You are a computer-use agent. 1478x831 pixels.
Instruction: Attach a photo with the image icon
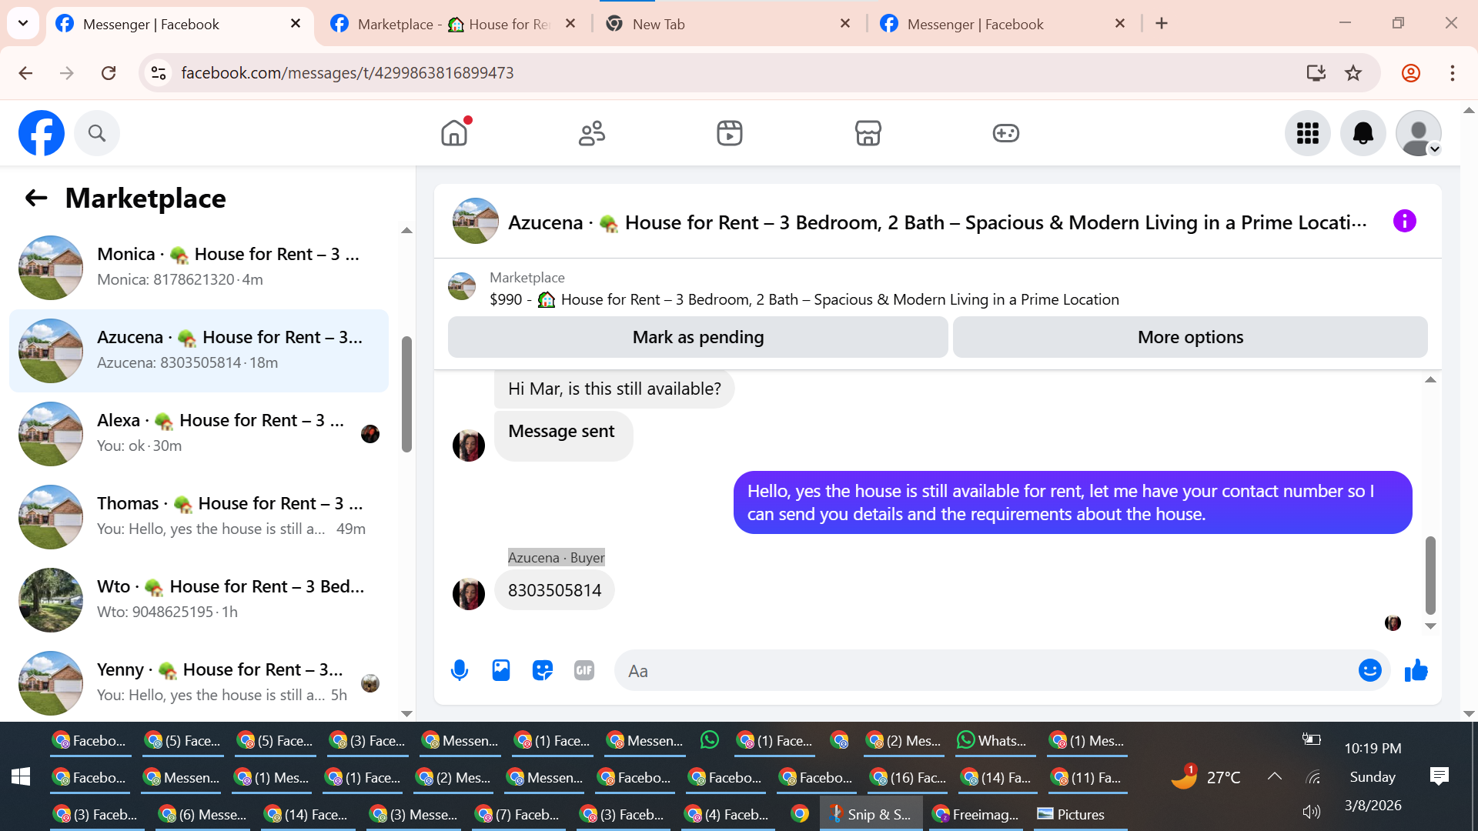(x=501, y=670)
